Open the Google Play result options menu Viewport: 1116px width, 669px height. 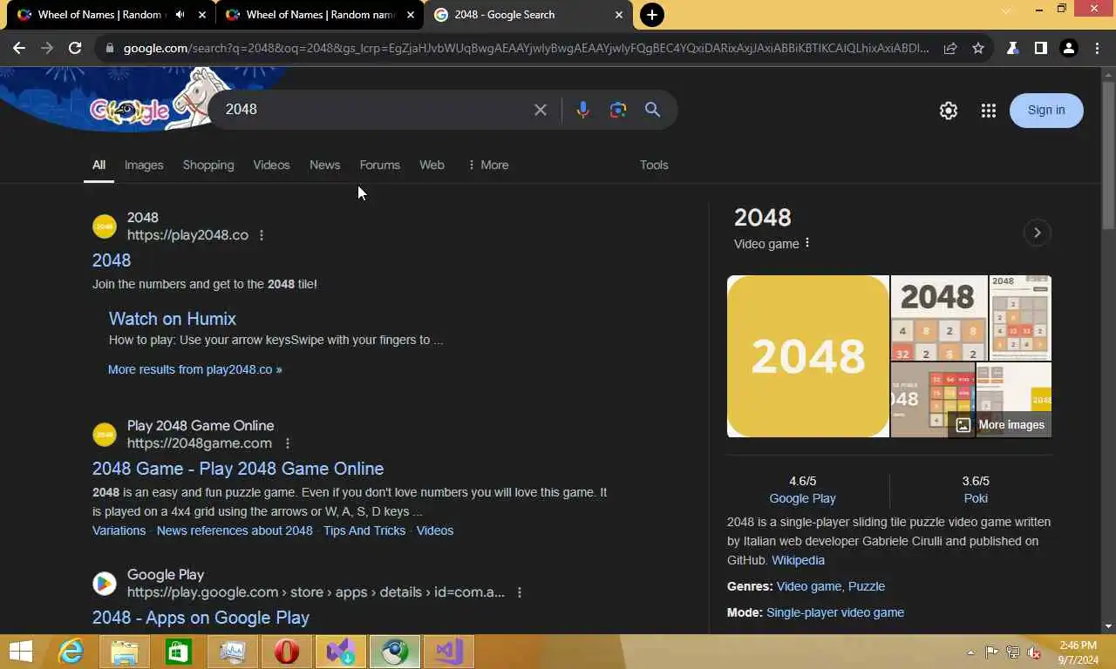tap(520, 592)
